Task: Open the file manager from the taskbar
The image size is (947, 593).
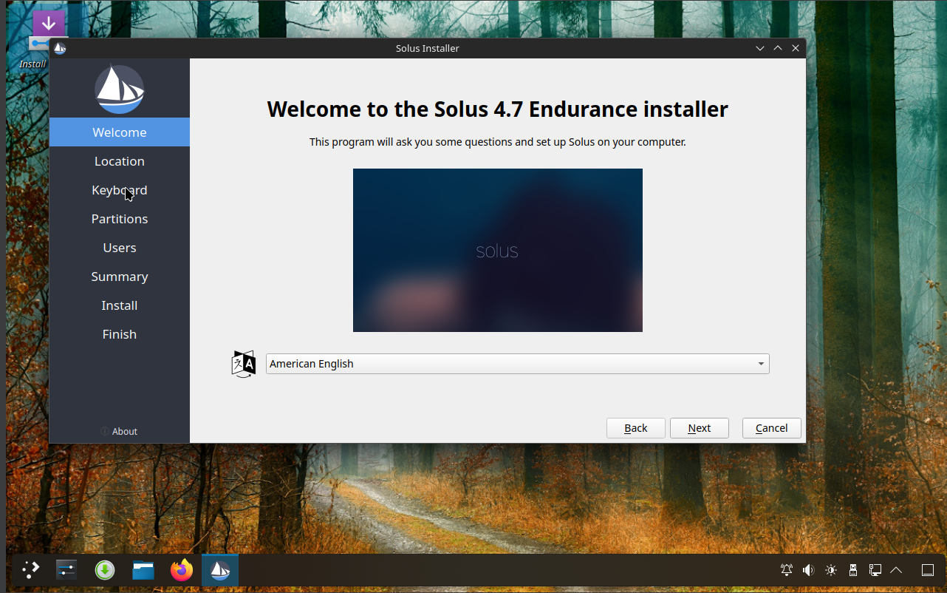Action: 143,570
